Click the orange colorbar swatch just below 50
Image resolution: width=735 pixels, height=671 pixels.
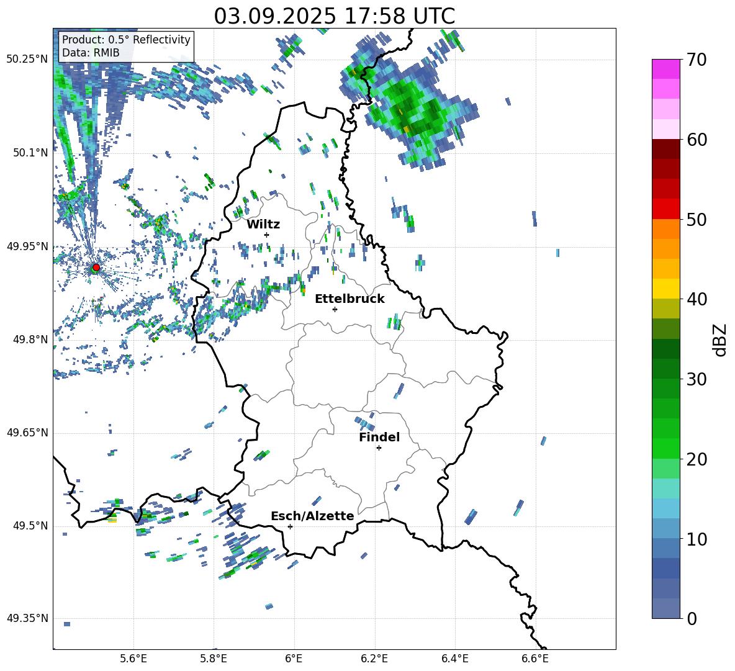665,228
